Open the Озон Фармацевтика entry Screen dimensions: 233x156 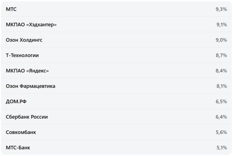(30, 86)
